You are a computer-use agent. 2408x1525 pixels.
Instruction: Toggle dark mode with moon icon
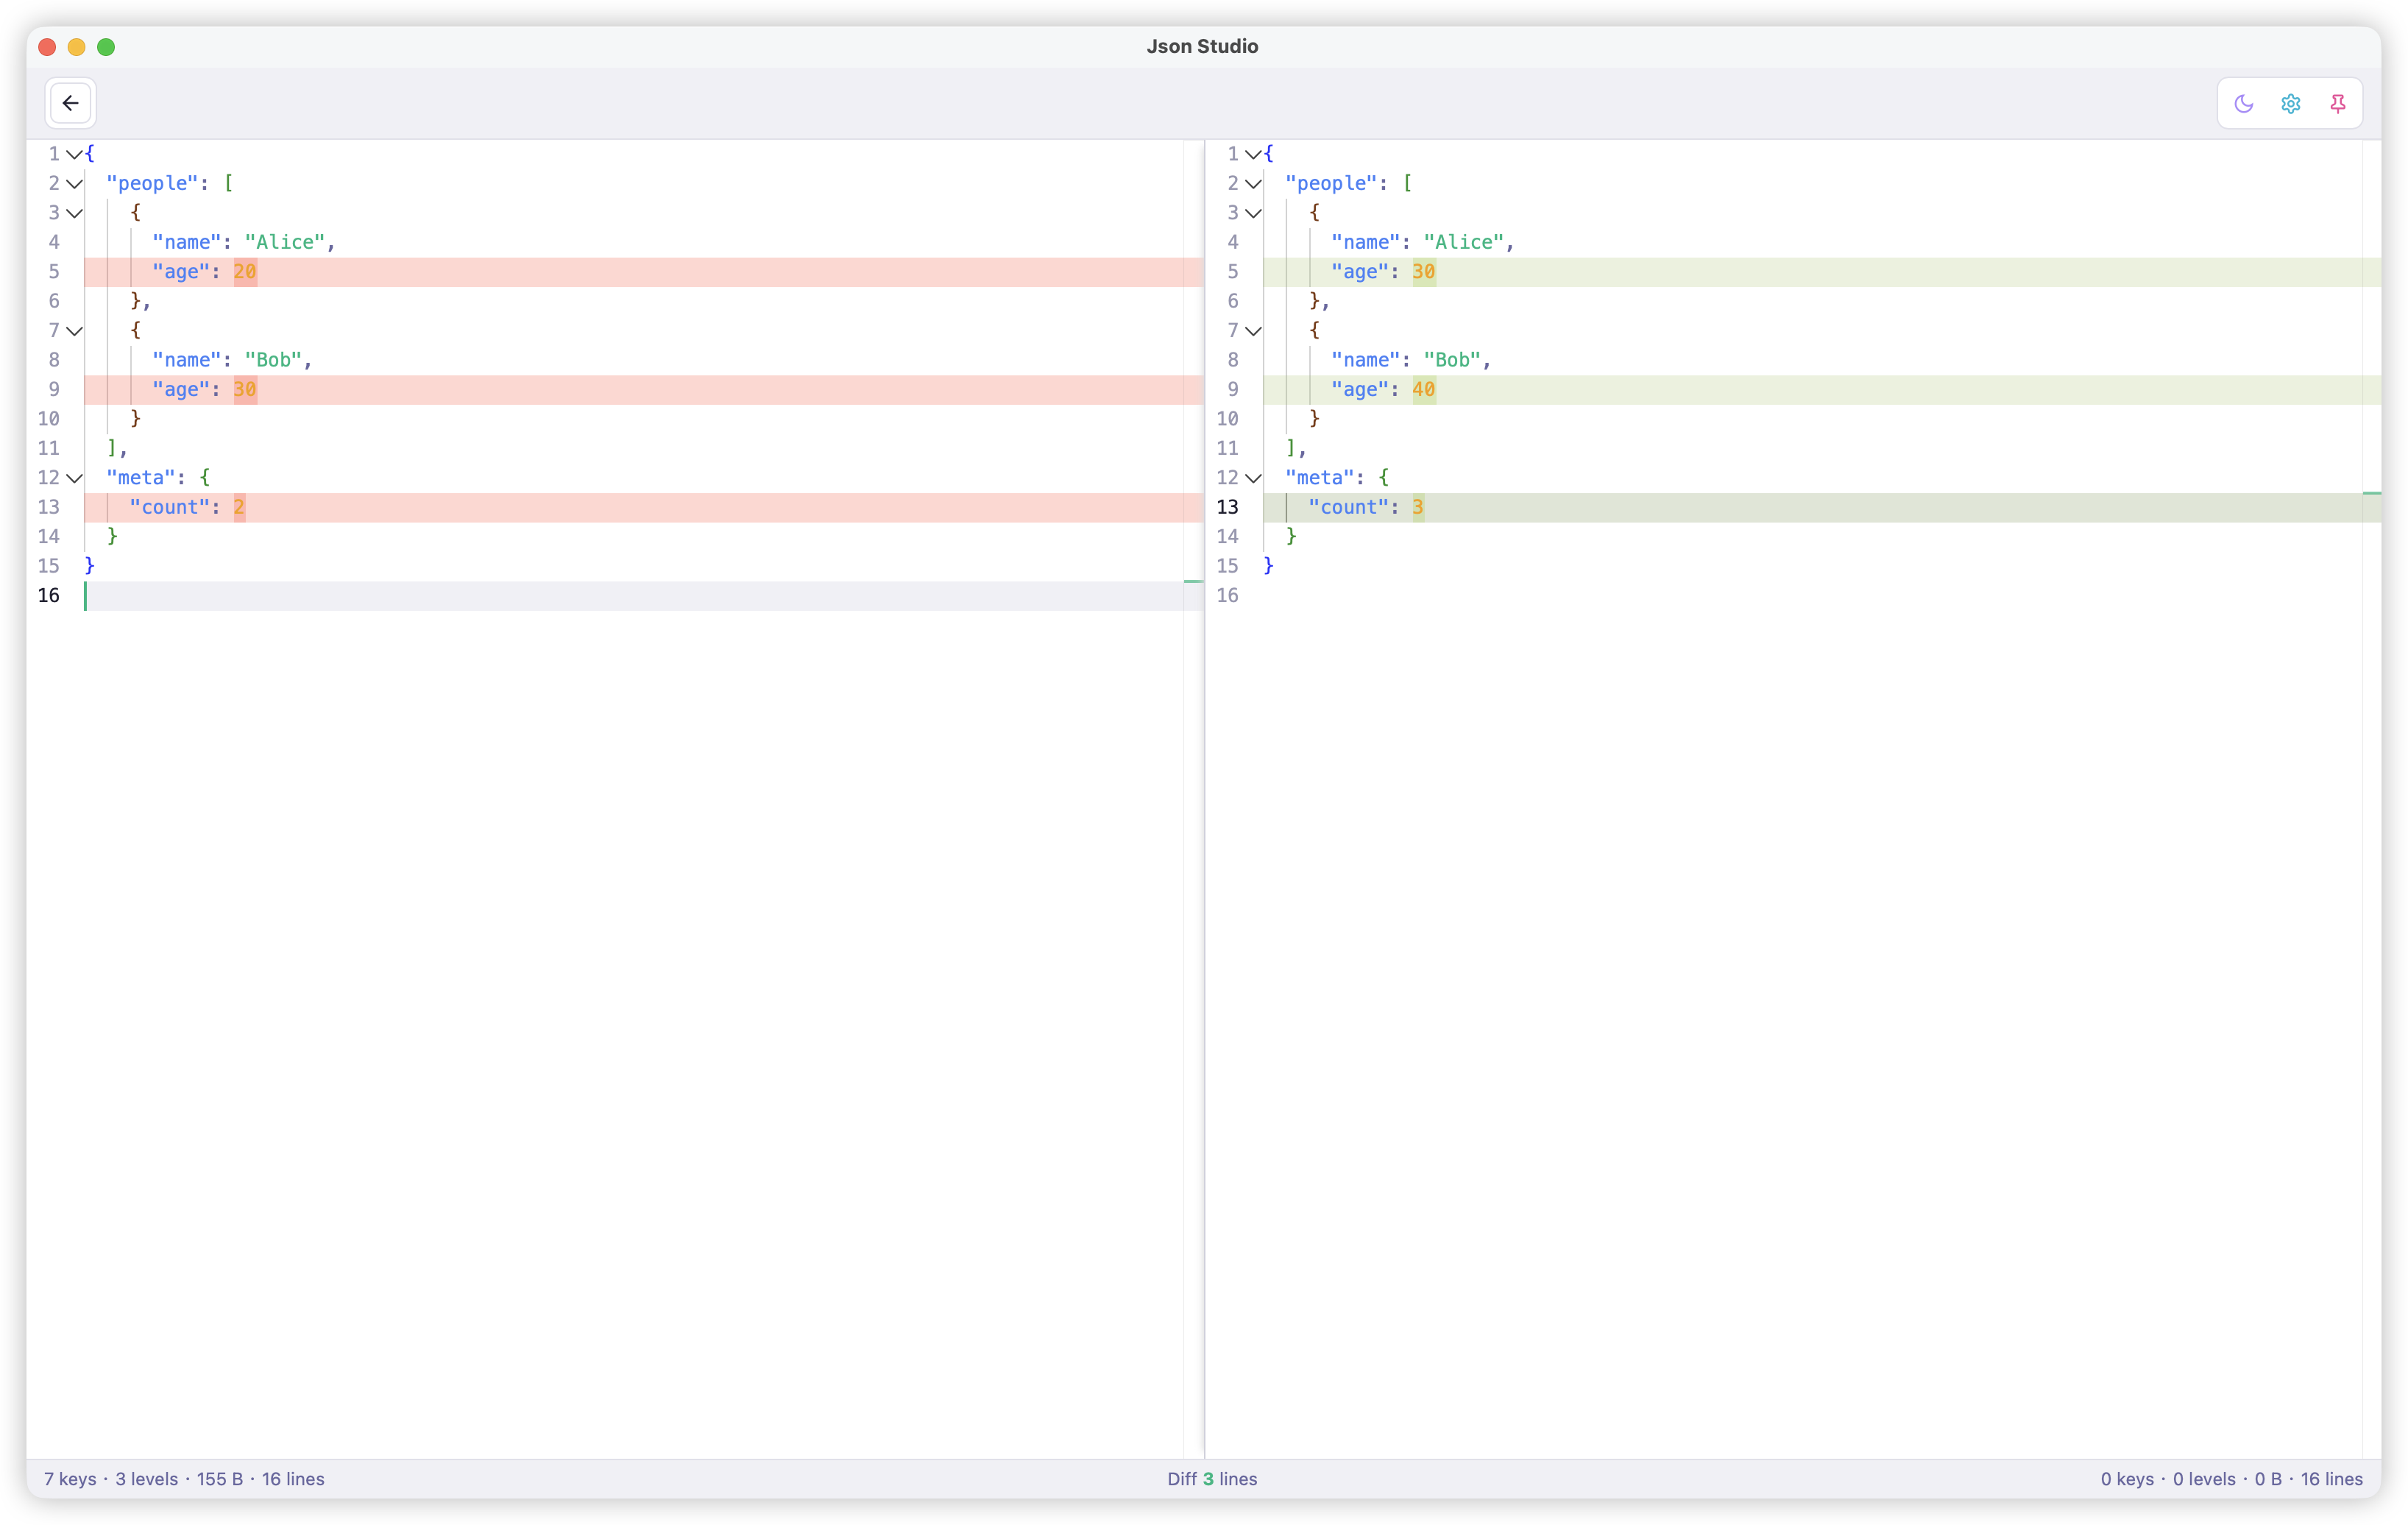point(2243,104)
